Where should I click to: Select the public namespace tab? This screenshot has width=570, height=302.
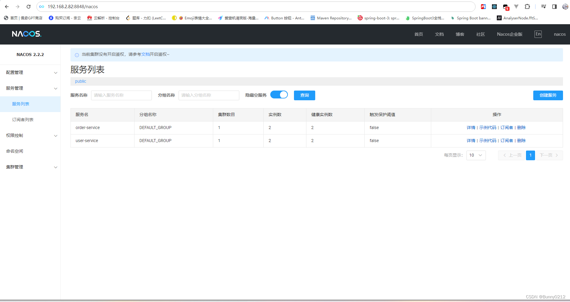click(x=80, y=81)
